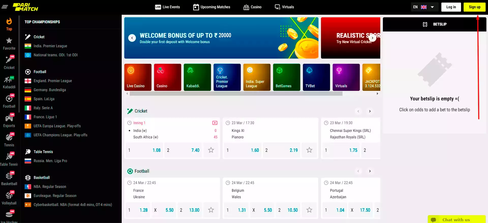Viewport: 488px width, 223px height.
Task: Open Top section in sidebar
Action: point(9,24)
